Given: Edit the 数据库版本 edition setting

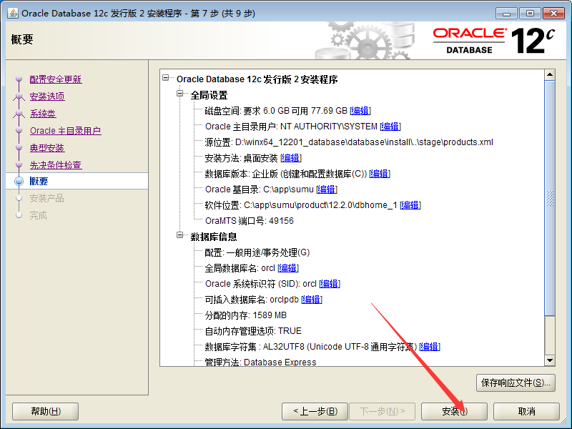Looking at the screenshot, I should click(x=380, y=174).
